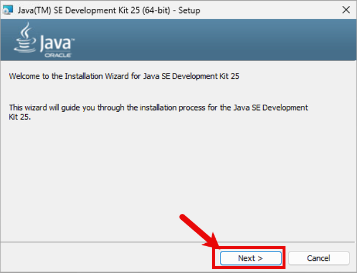Click the Next > button
Image resolution: width=357 pixels, height=273 pixels.
[250, 258]
